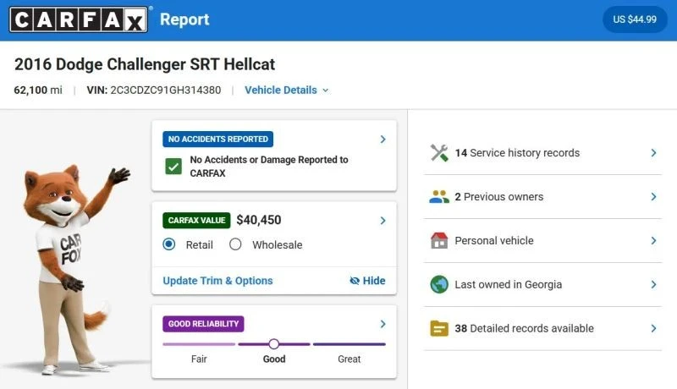Click the No Accidents Reported badge
The height and width of the screenshot is (389, 677).
pyautogui.click(x=217, y=140)
